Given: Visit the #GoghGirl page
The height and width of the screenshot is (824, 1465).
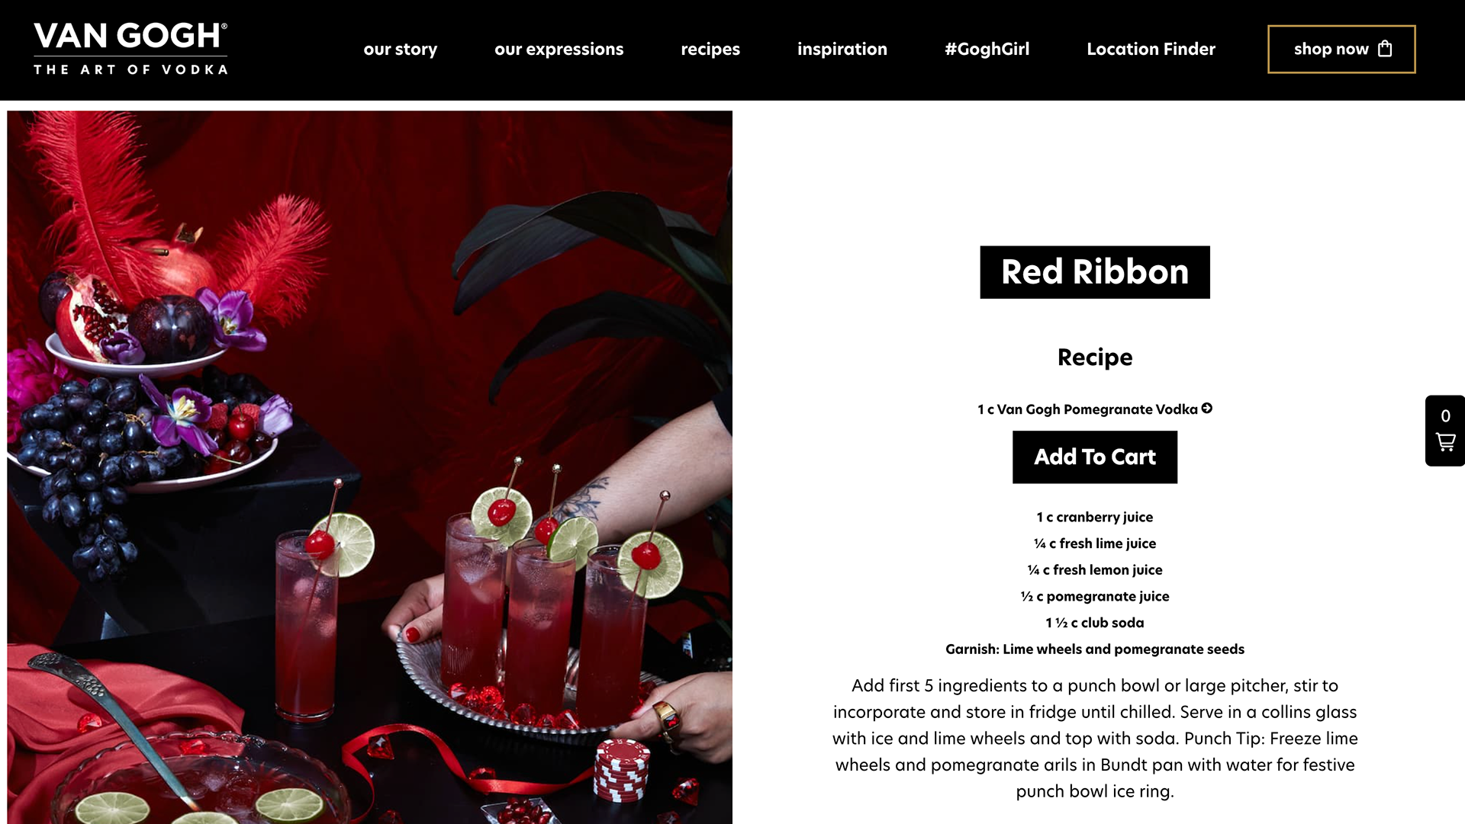Looking at the screenshot, I should pyautogui.click(x=987, y=50).
